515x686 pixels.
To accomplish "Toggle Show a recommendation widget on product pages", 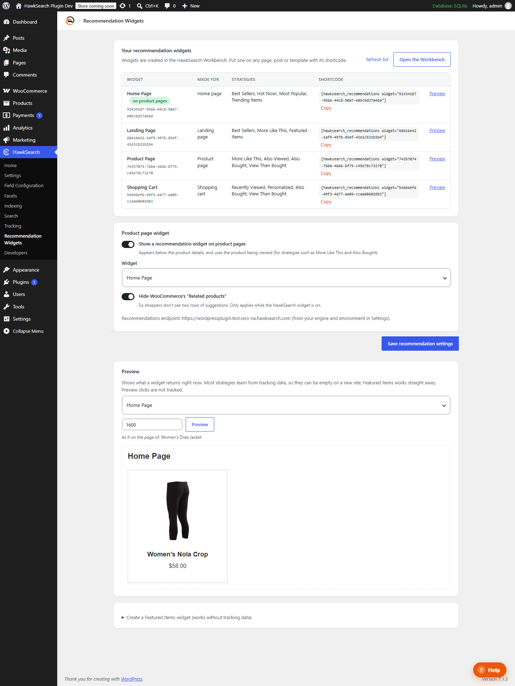I will 128,244.
